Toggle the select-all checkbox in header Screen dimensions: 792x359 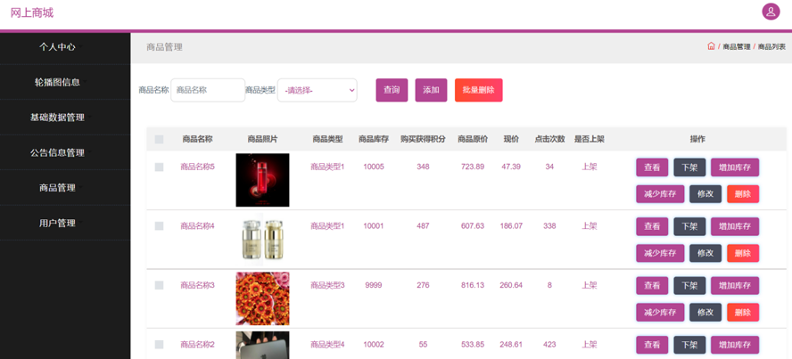click(159, 139)
